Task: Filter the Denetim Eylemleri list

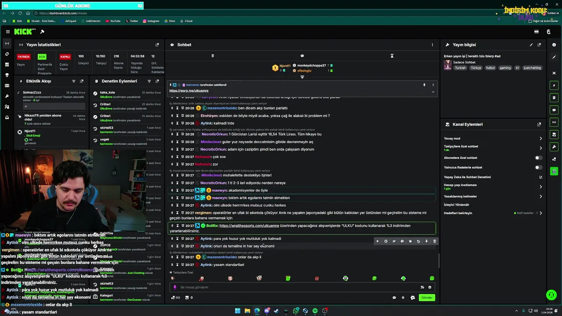Action: pyautogui.click(x=149, y=81)
